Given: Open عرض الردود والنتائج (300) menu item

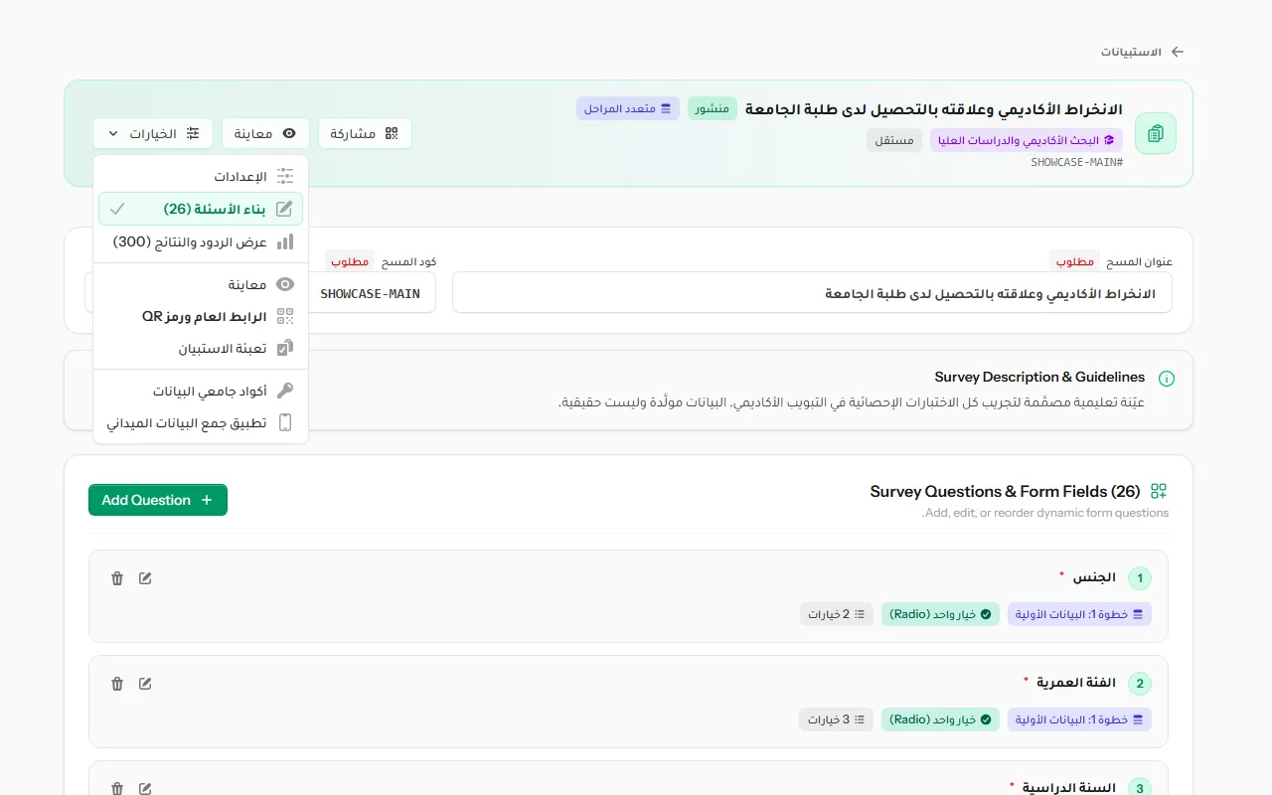Looking at the screenshot, I should click(x=201, y=241).
